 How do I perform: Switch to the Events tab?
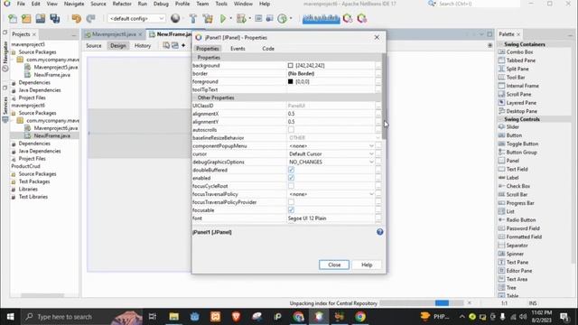click(238, 49)
